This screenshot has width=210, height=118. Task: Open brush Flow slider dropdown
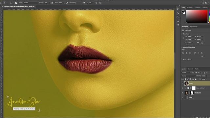pyautogui.click(x=63, y=3)
